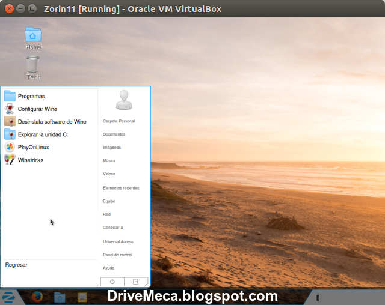385x305 pixels.
Task: Open Carpeta Personal
Action: [x=119, y=121]
